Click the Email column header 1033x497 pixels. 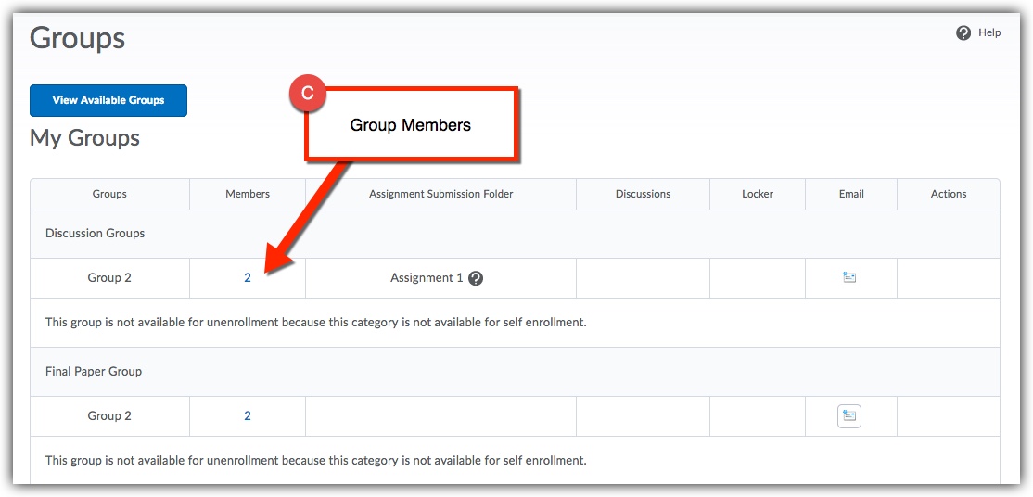851,195
